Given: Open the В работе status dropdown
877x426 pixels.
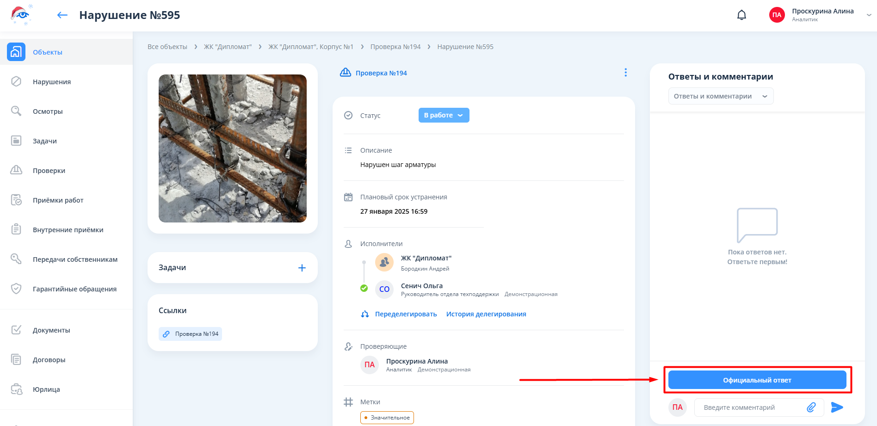Looking at the screenshot, I should click(444, 115).
